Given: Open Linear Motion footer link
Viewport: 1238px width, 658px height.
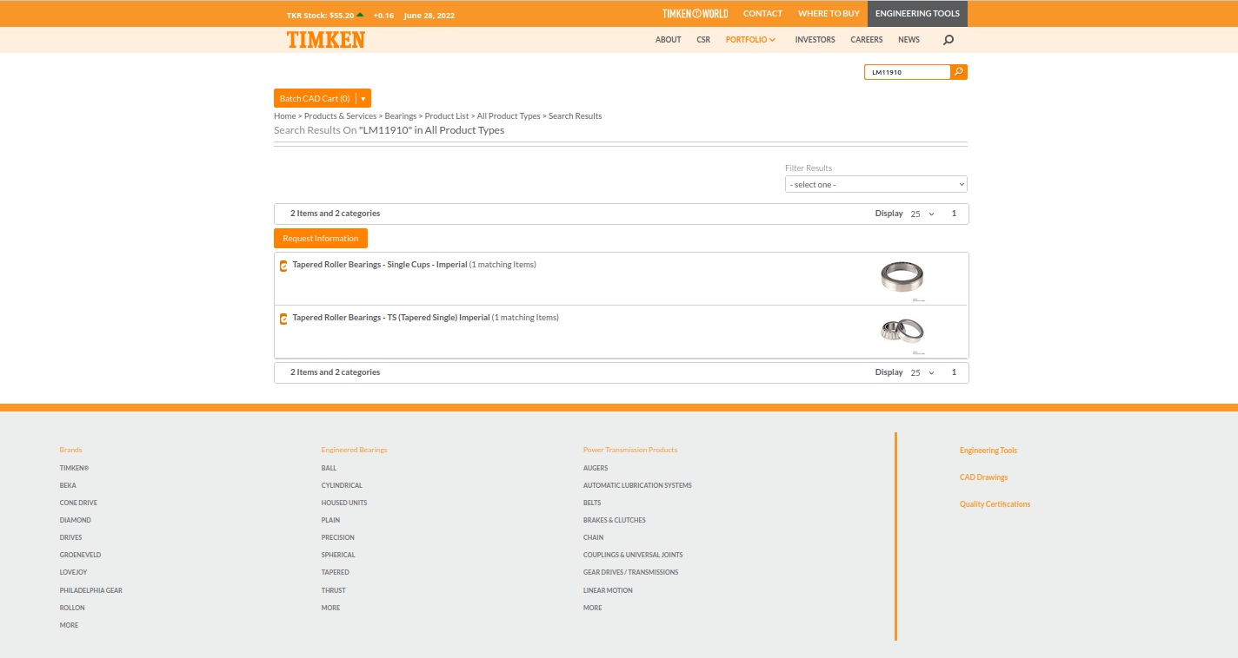Looking at the screenshot, I should 608,590.
